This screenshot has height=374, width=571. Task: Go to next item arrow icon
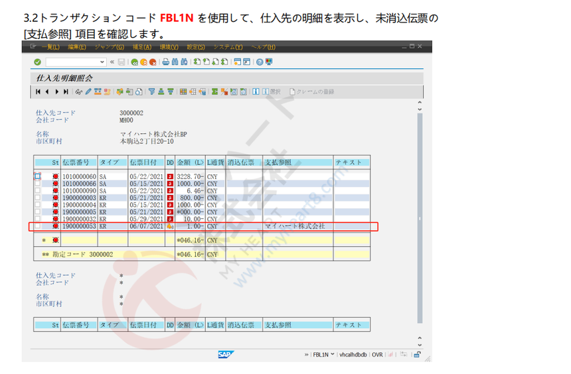56,92
